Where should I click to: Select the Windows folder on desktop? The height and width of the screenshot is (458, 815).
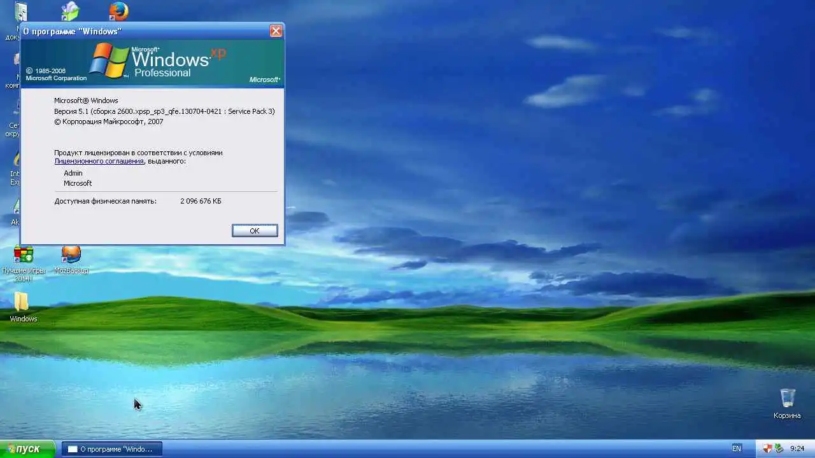click(24, 307)
